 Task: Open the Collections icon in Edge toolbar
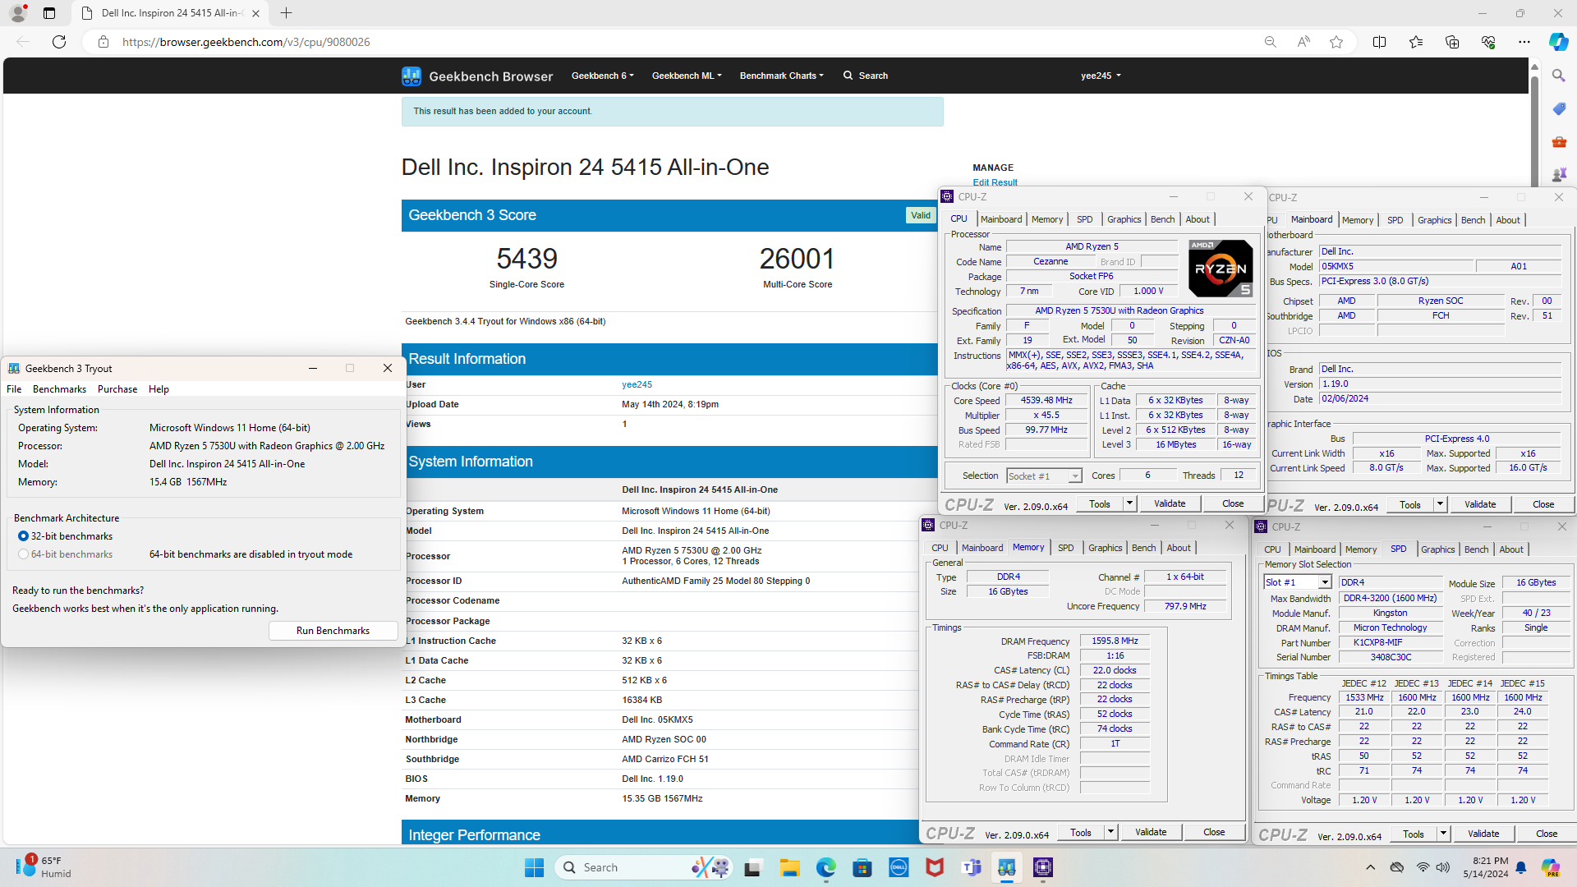(x=1451, y=42)
